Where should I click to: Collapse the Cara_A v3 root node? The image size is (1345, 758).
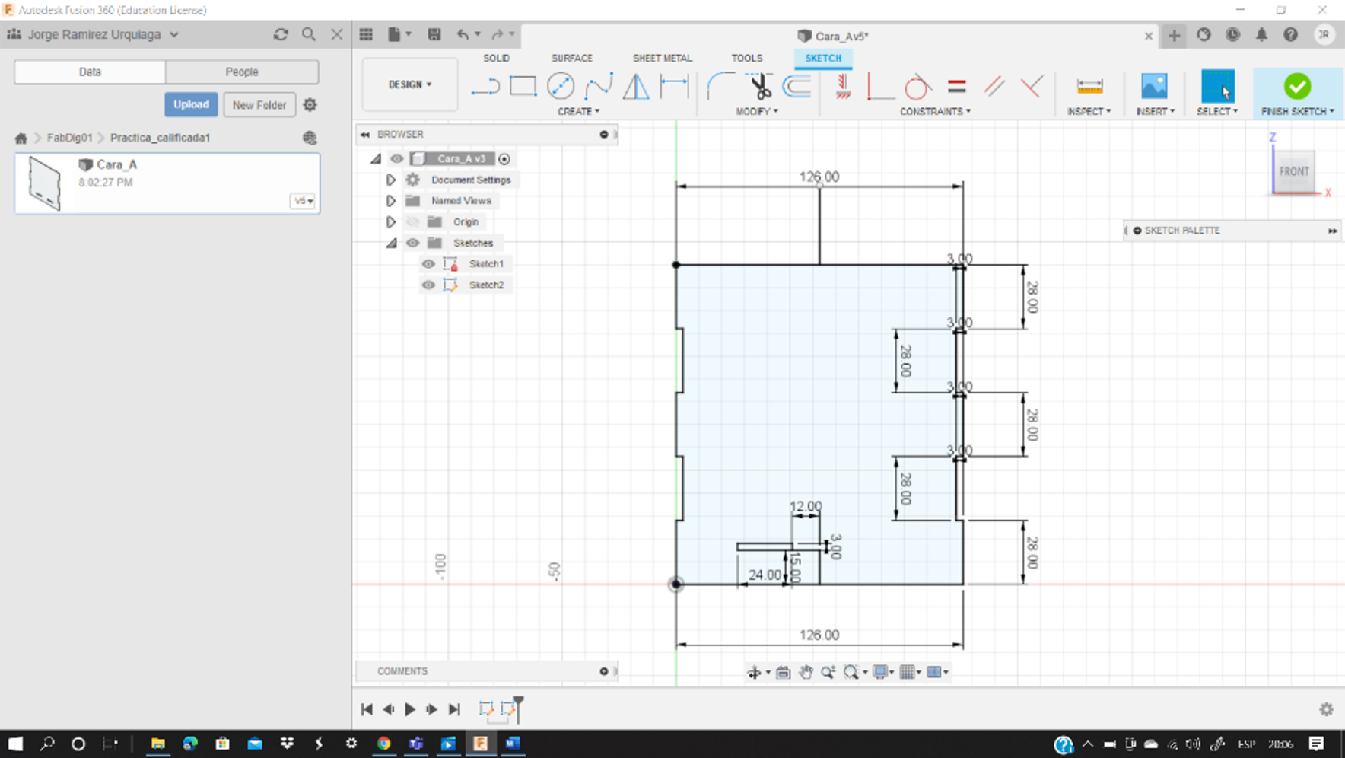(376, 158)
